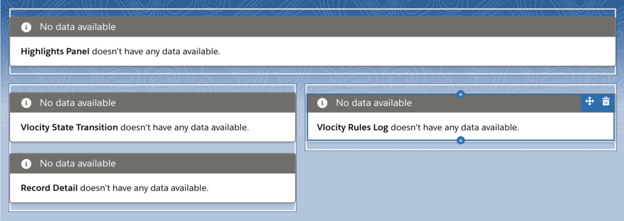
Task: Click the move handle on Vlocity Rules Log
Action: point(590,102)
